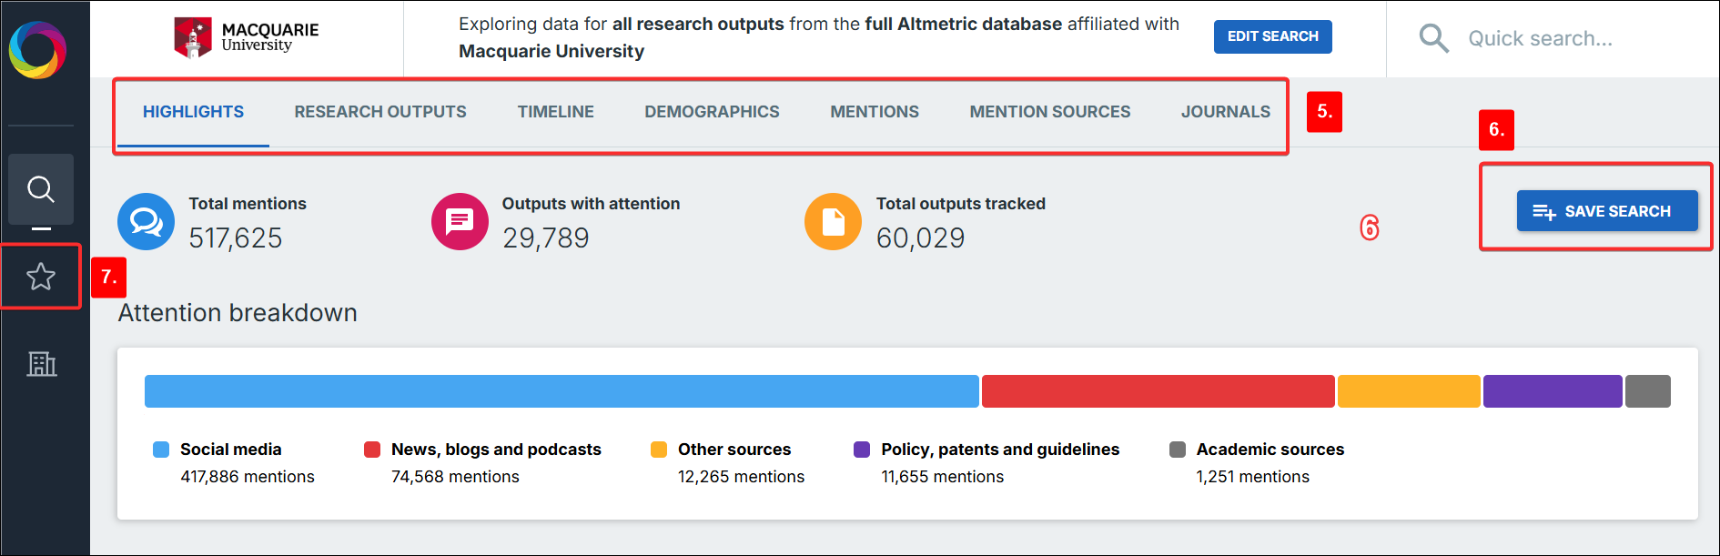The width and height of the screenshot is (1720, 556).
Task: Open saved searches star icon
Action: tap(41, 277)
